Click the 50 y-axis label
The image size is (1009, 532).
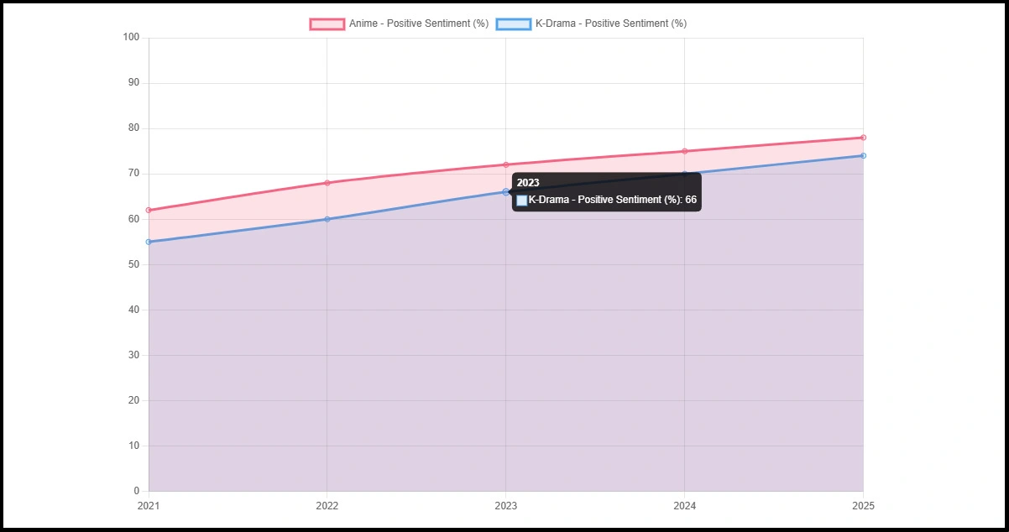point(133,264)
